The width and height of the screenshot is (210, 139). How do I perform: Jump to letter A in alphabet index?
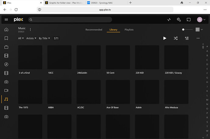pyautogui.click(x=207, y=51)
